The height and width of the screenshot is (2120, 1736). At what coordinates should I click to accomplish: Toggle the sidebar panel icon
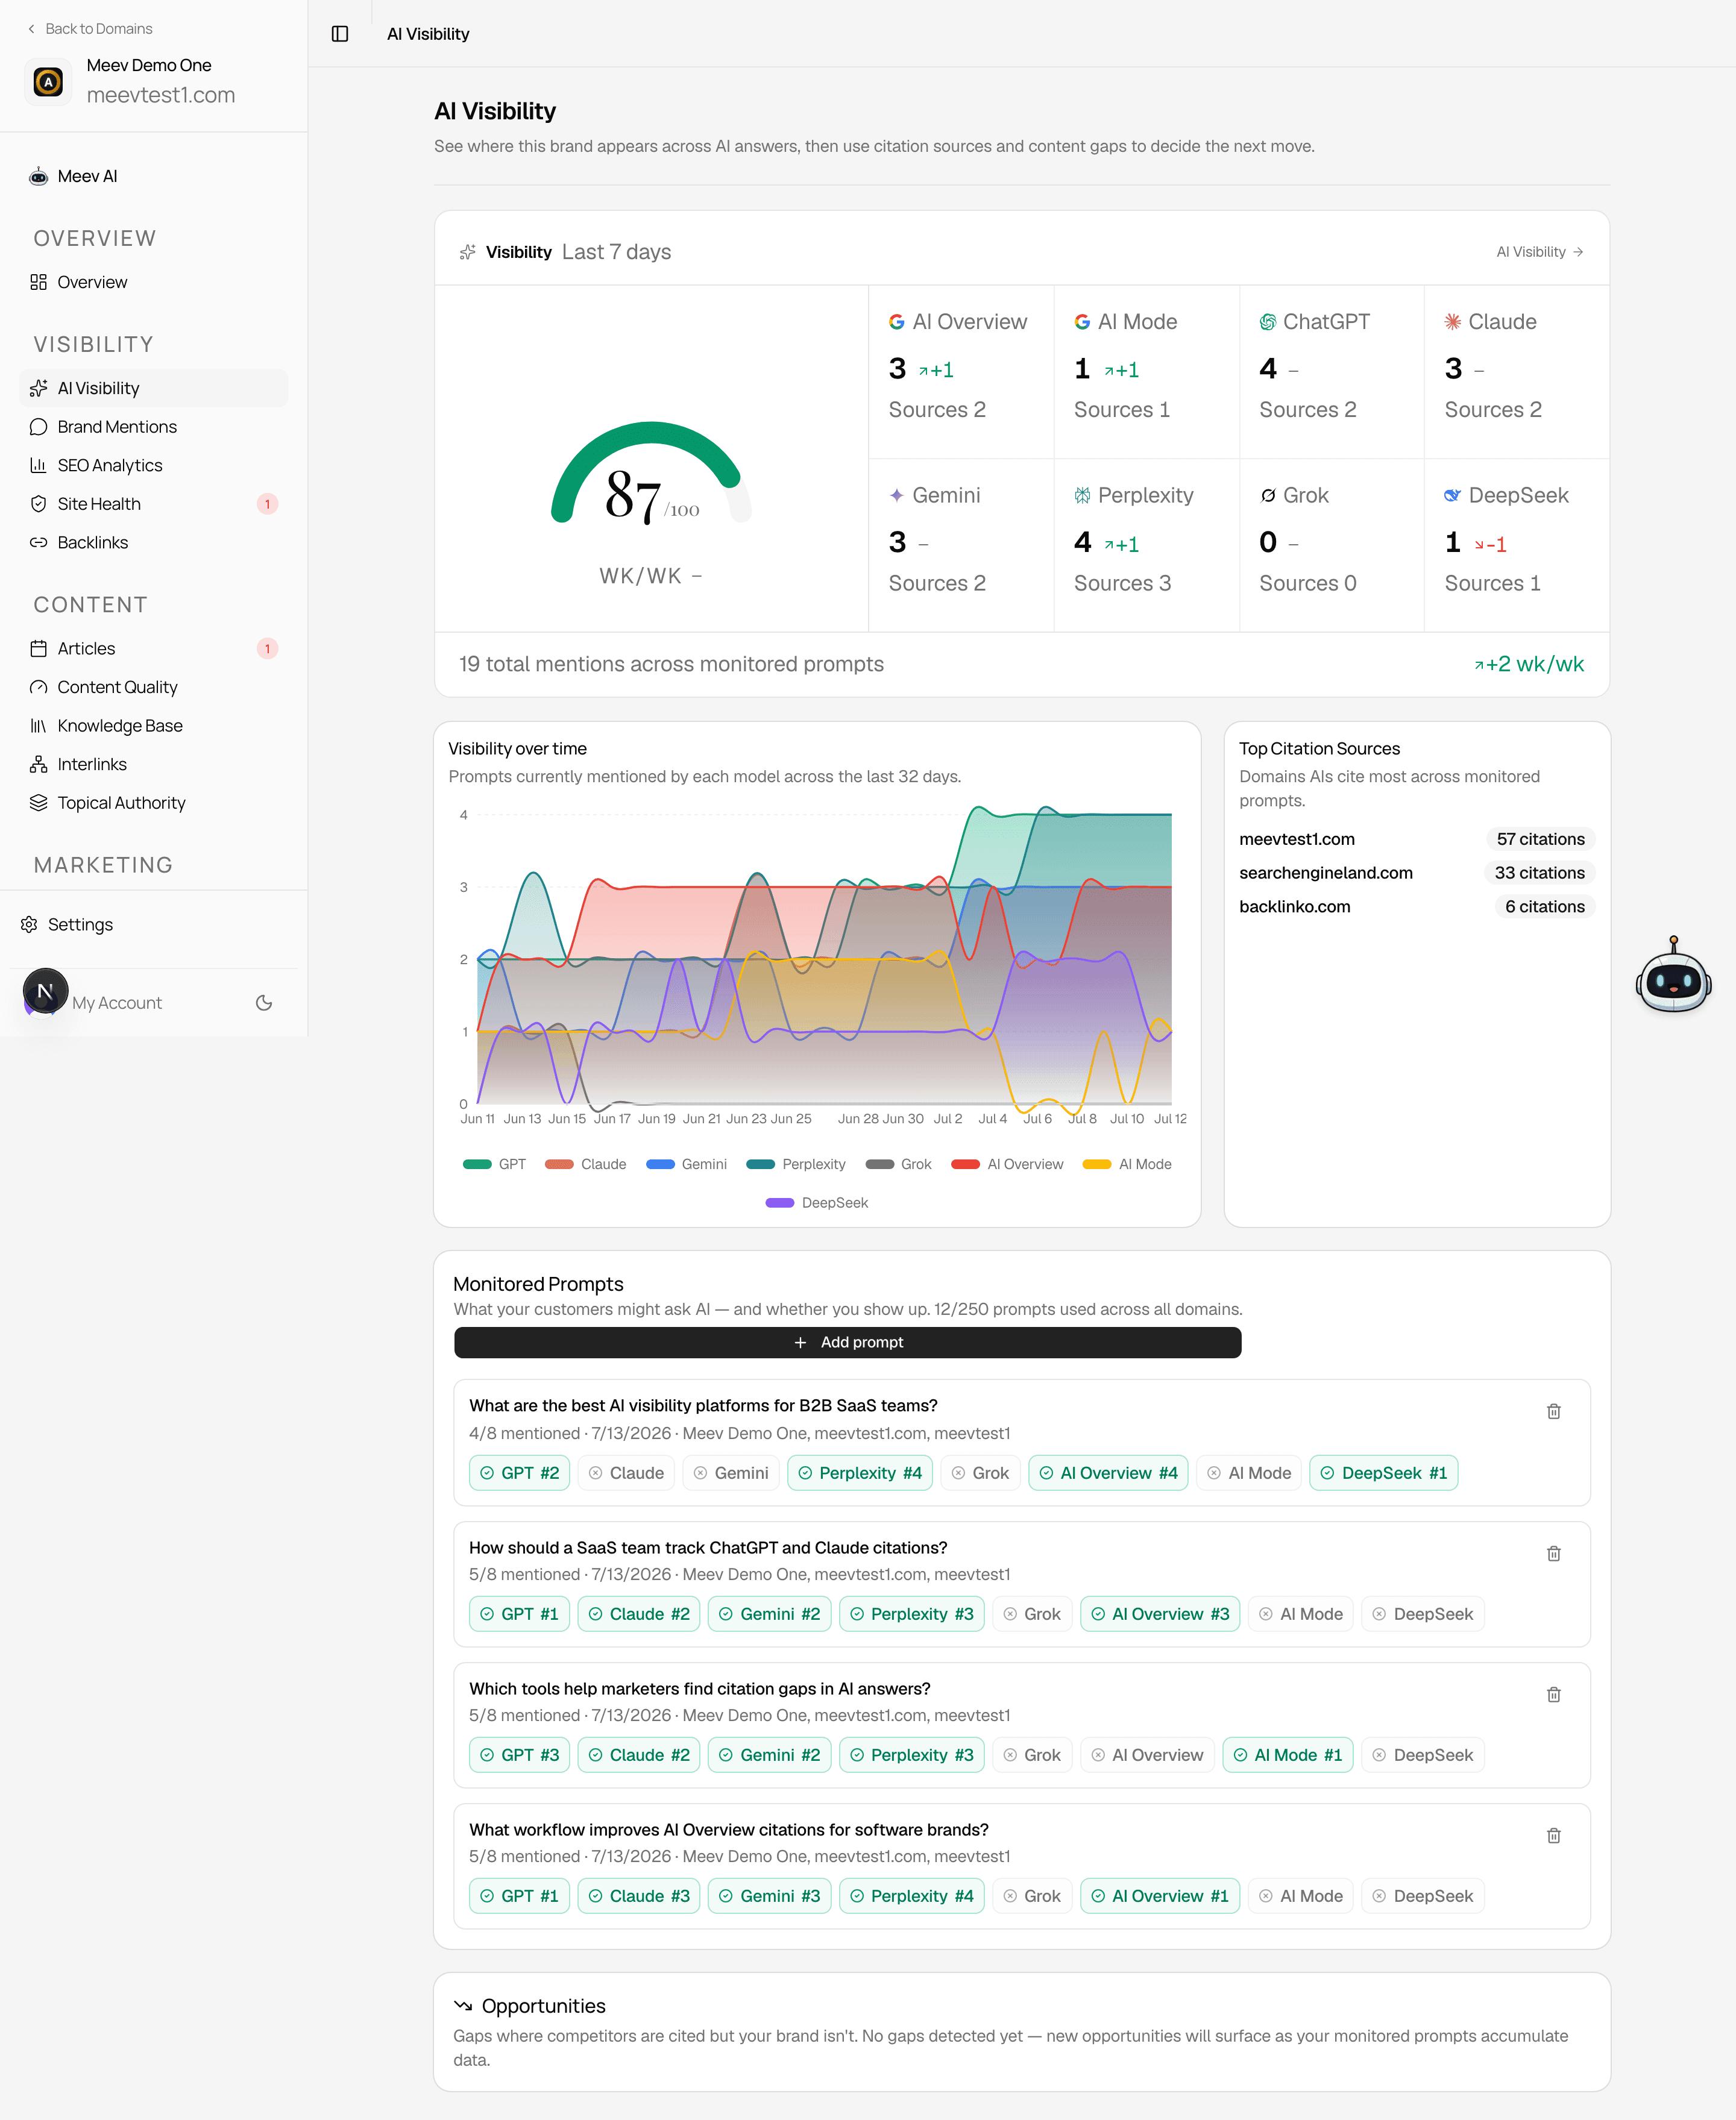pyautogui.click(x=340, y=34)
